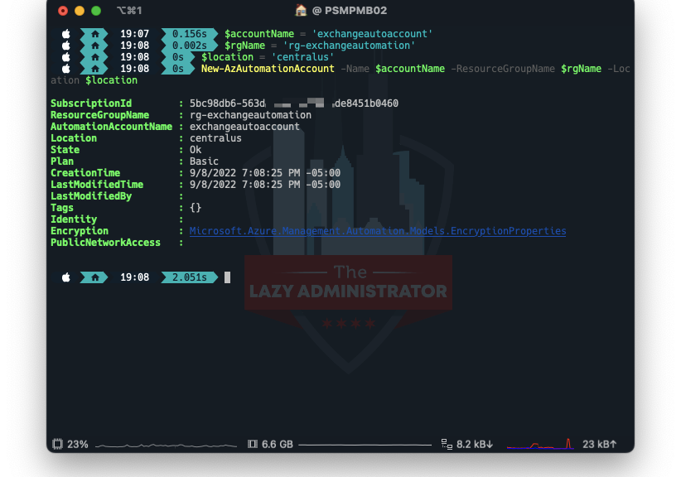Click the 19:07 timestamp

[135, 33]
